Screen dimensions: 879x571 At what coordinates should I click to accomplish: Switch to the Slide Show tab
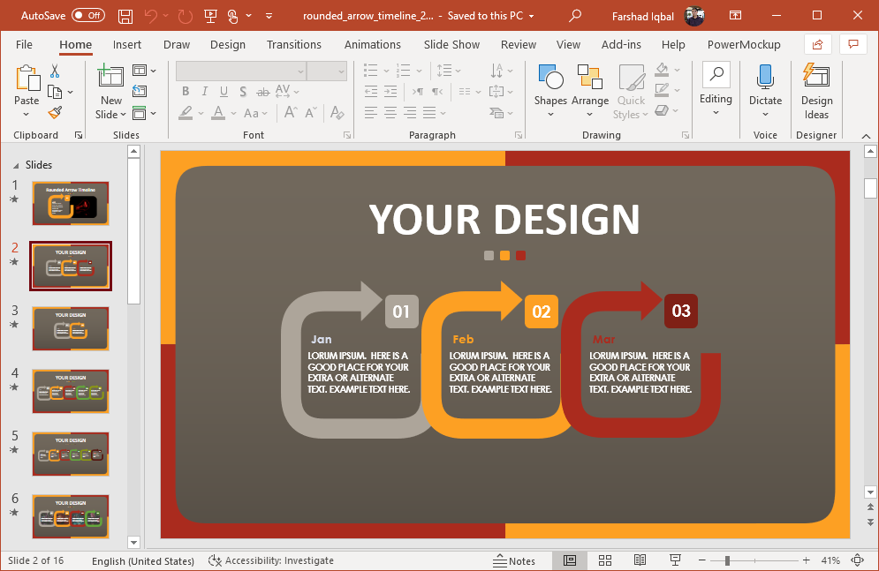(x=451, y=45)
